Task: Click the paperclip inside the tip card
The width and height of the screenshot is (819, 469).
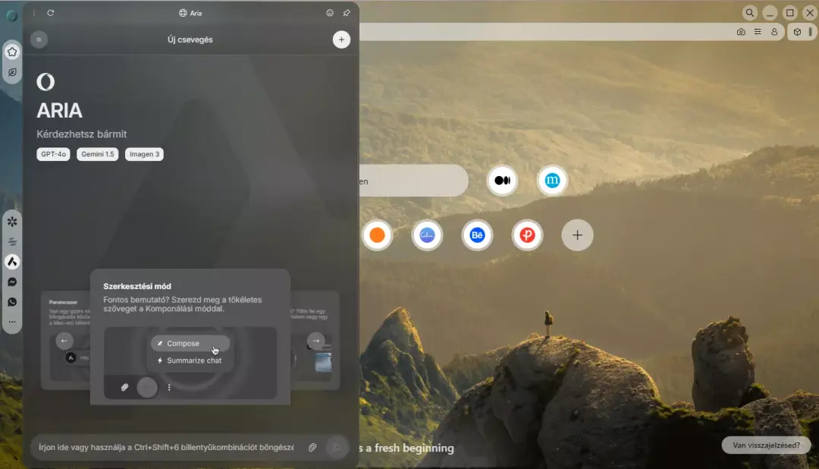Action: 124,388
